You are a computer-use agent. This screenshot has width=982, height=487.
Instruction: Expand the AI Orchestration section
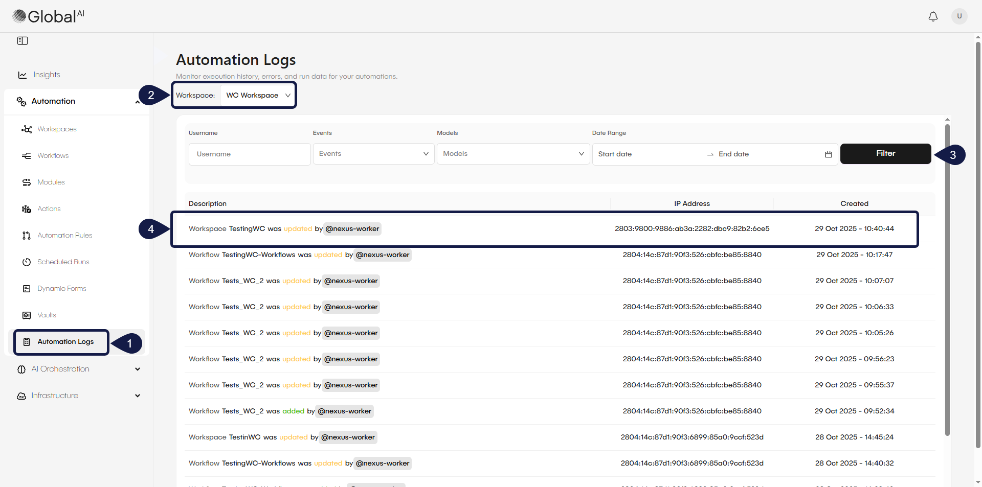click(137, 369)
